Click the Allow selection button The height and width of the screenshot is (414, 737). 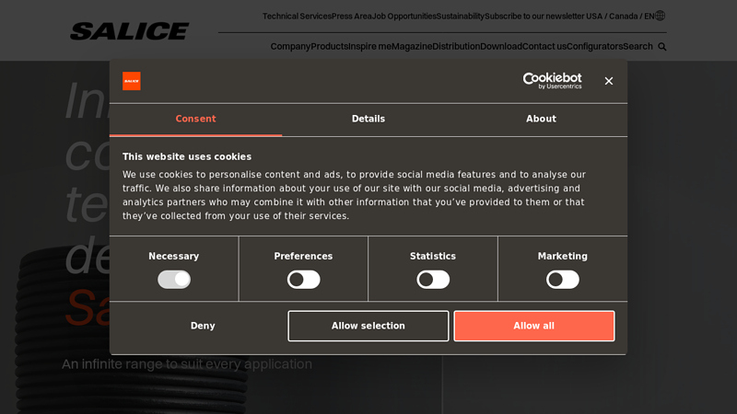pyautogui.click(x=368, y=326)
